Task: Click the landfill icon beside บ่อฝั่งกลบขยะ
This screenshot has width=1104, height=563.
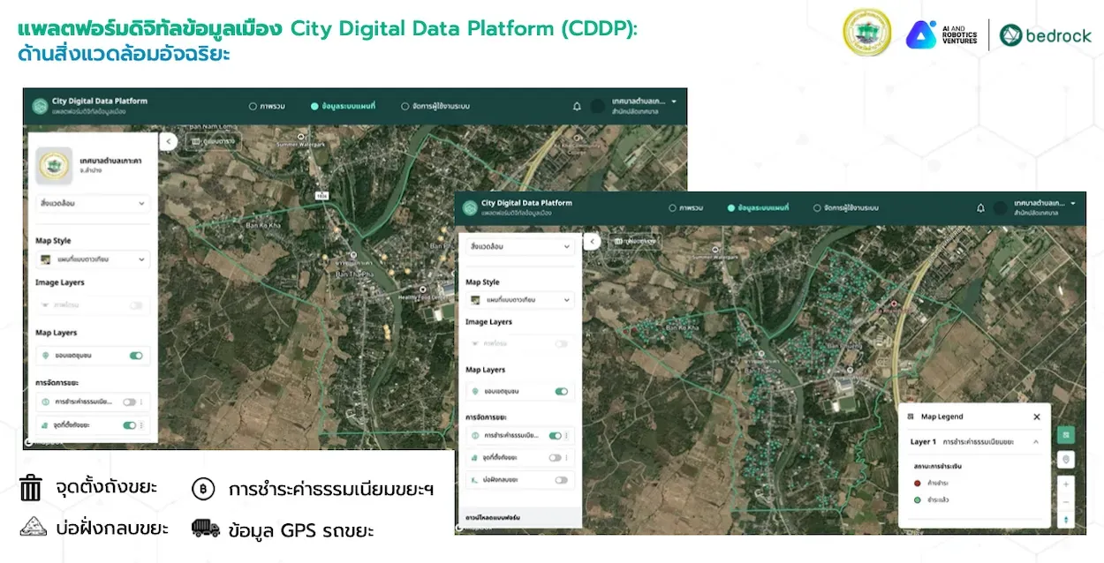Action: (33, 527)
